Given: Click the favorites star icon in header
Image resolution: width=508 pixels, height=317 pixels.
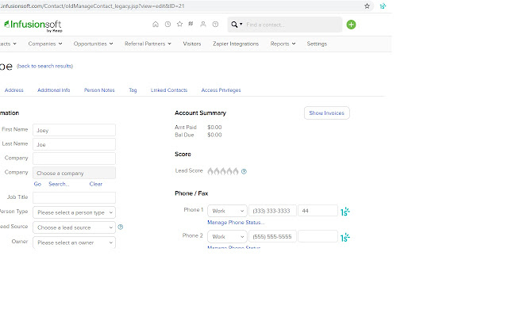Looking at the screenshot, I should (x=179, y=25).
